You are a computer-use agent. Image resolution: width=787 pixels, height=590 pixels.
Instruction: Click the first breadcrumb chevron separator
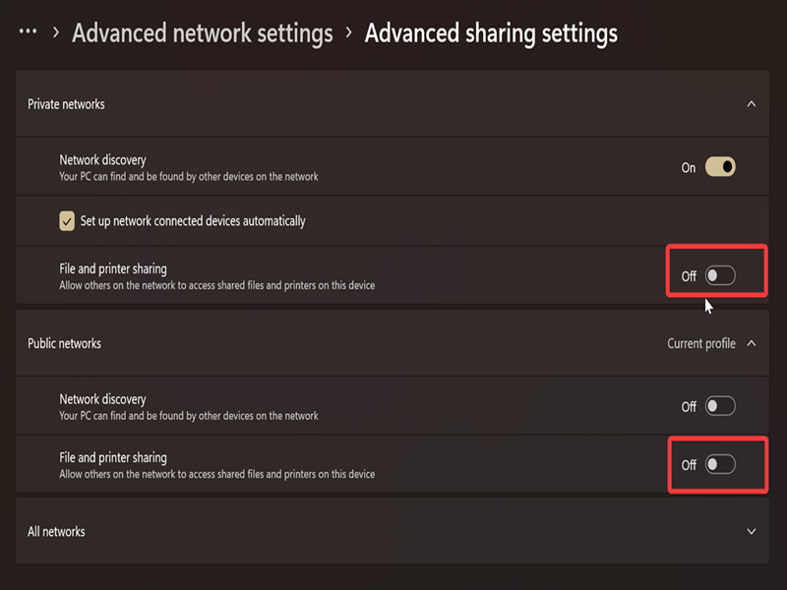[56, 32]
